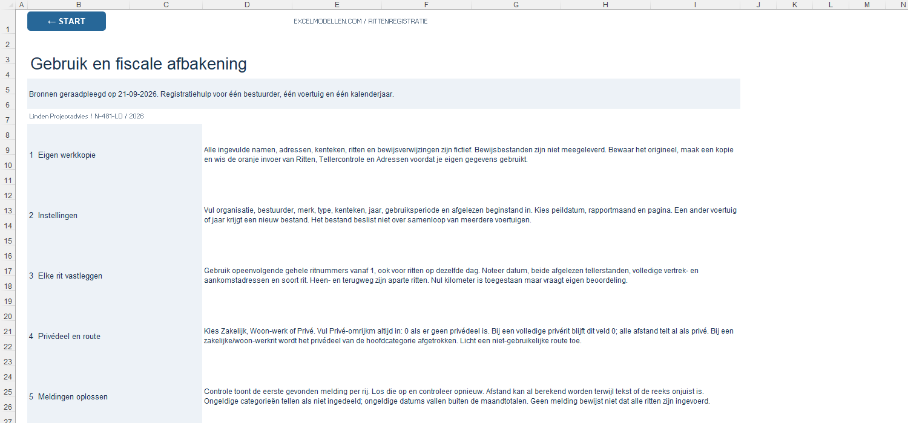Click the Select All corner of the sheet
Image resolution: width=908 pixels, height=423 pixels.
(7, 5)
